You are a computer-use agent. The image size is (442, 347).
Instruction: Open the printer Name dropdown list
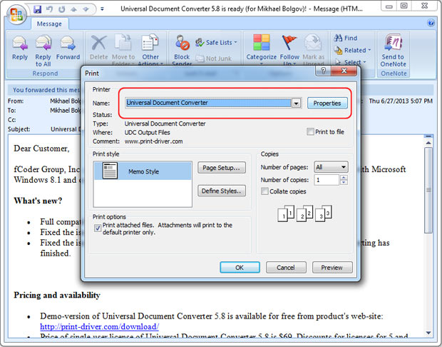[296, 103]
